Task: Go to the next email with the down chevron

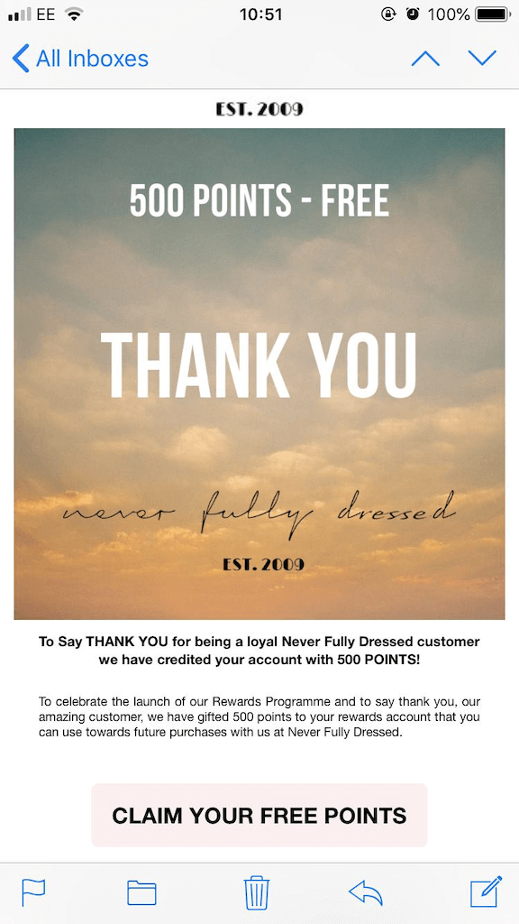Action: point(483,58)
